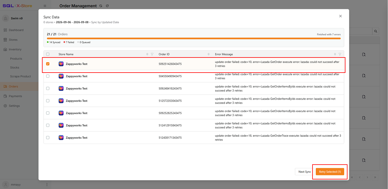Viewport: 388px width, 189px height.
Task: Go to the next page of orders
Action: point(368,177)
